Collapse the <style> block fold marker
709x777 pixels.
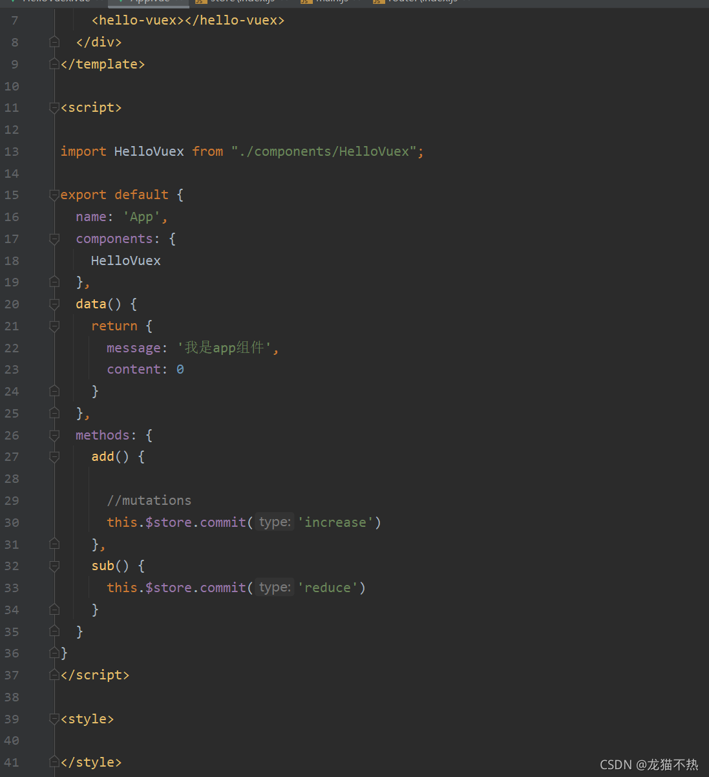pos(54,719)
